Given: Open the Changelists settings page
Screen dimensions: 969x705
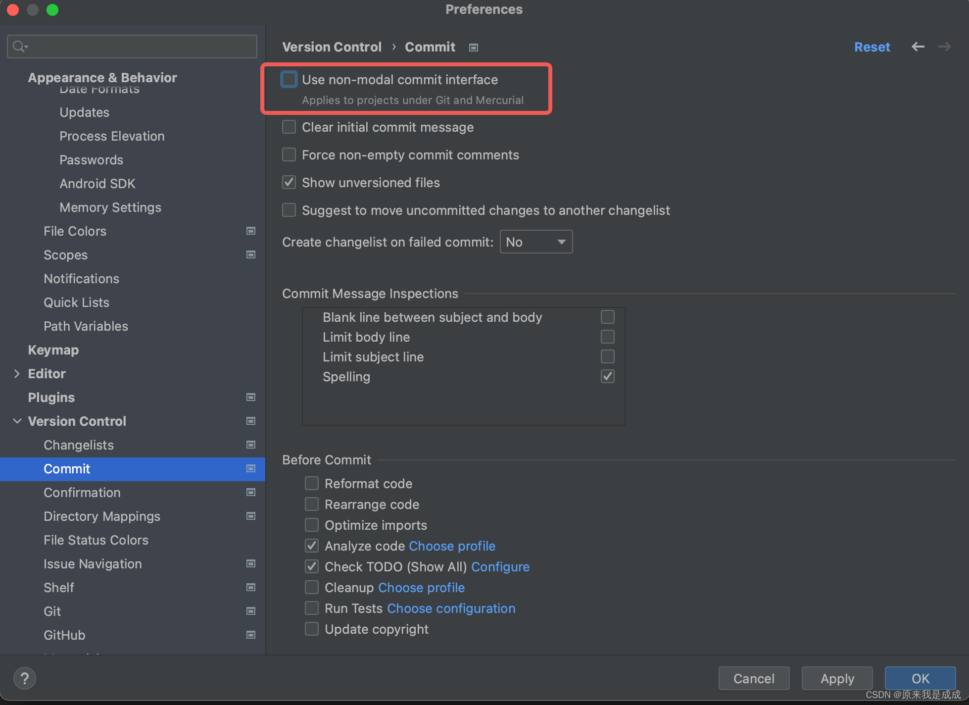Looking at the screenshot, I should point(78,445).
